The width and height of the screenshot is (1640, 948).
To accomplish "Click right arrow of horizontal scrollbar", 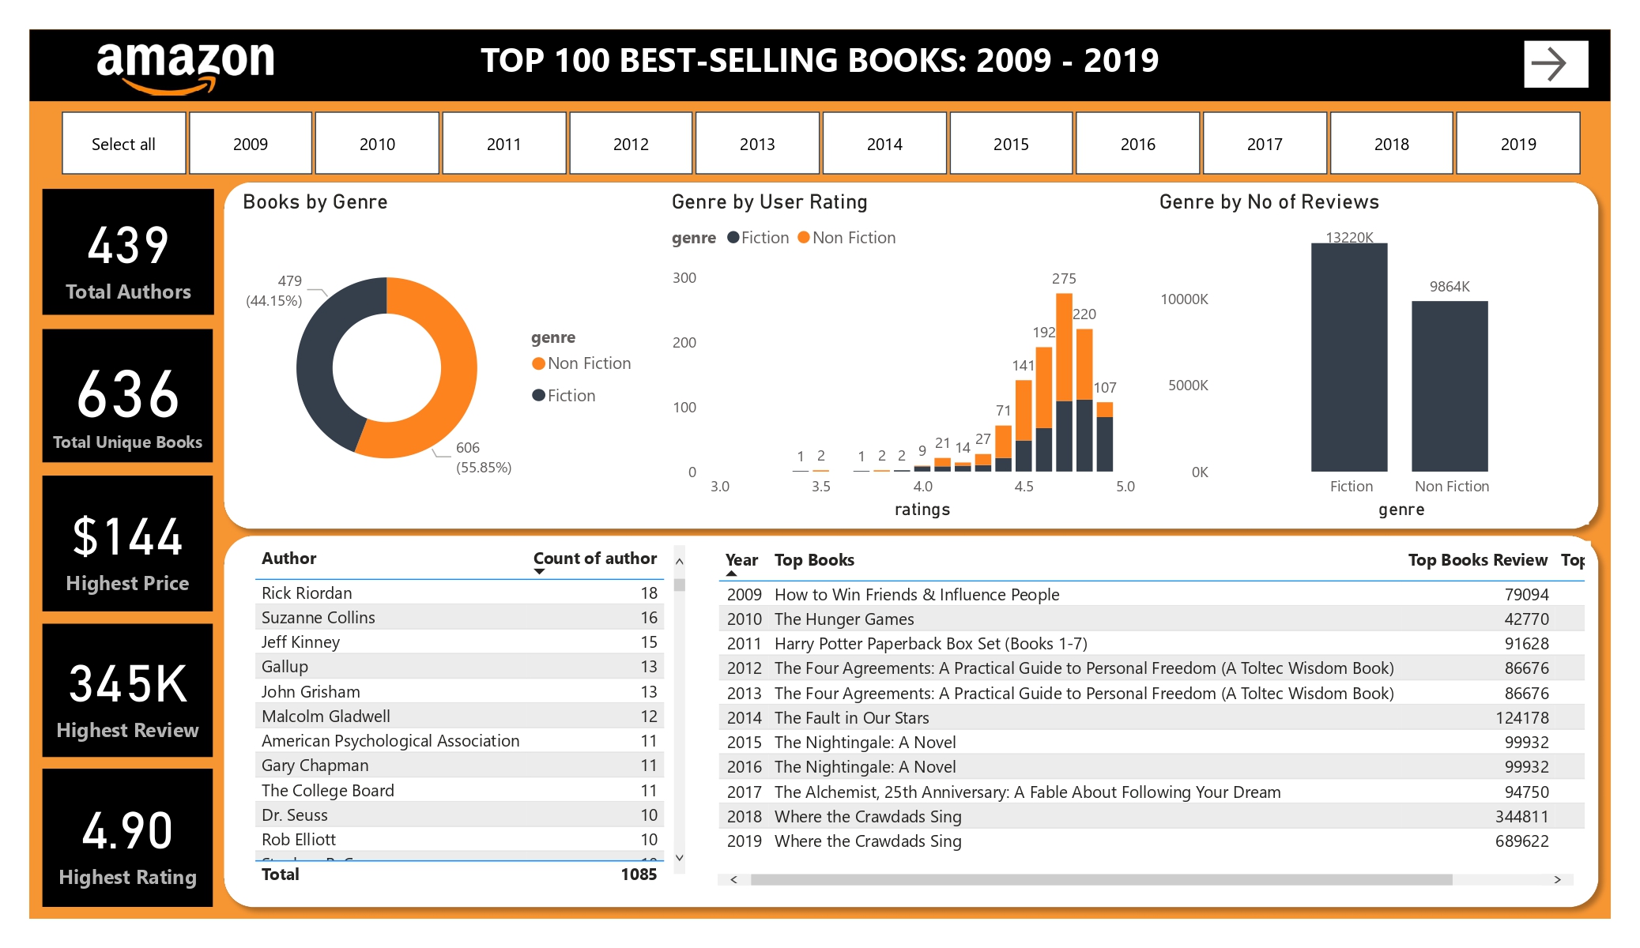I will (x=1557, y=879).
